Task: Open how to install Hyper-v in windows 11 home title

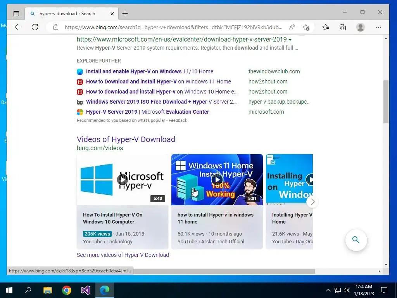Action: (x=216, y=218)
